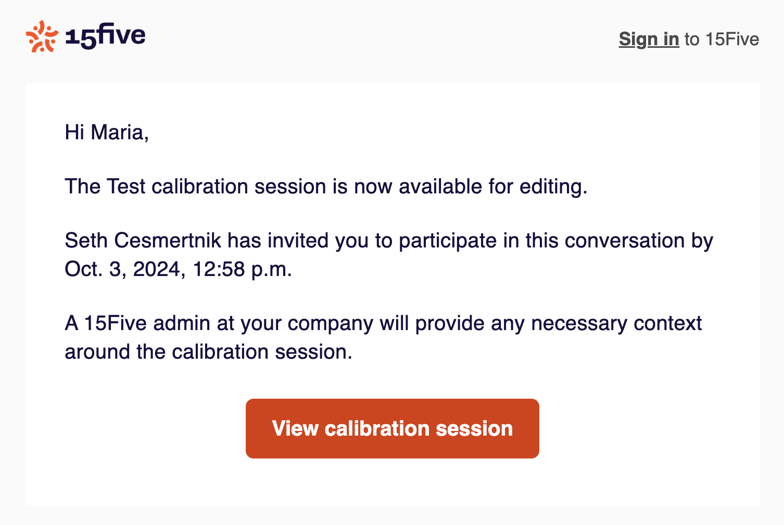The width and height of the screenshot is (784, 525).
Task: Click the 15Five orange starburst logo icon
Action: (x=42, y=36)
